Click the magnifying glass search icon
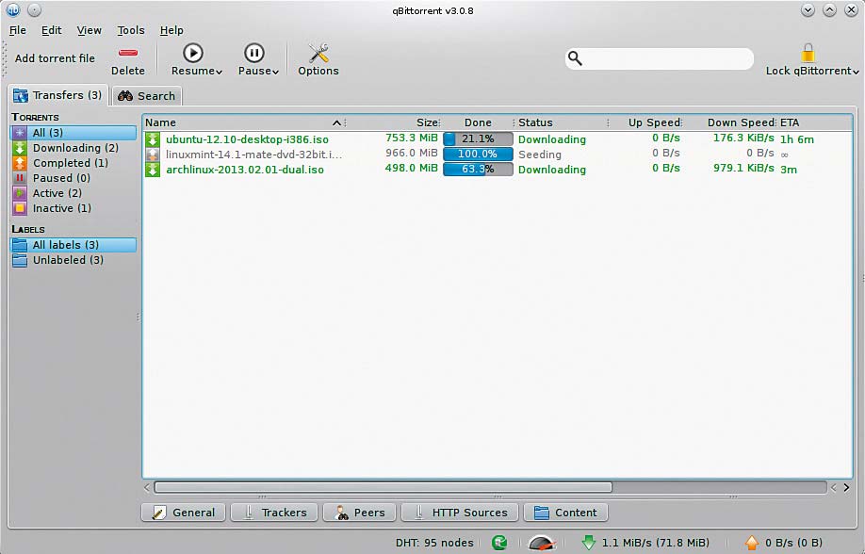Screen dimensions: 865x554 tap(575, 57)
